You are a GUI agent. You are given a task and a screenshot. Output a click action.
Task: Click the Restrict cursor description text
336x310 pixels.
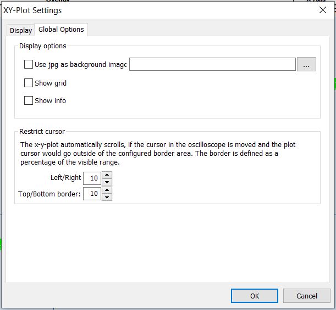coord(158,153)
